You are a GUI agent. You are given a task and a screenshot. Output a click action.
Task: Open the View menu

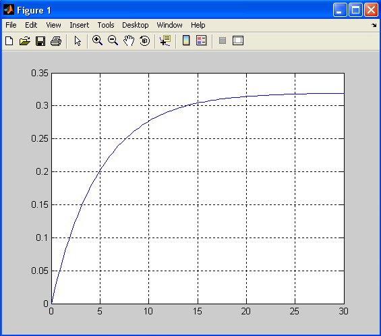(53, 25)
